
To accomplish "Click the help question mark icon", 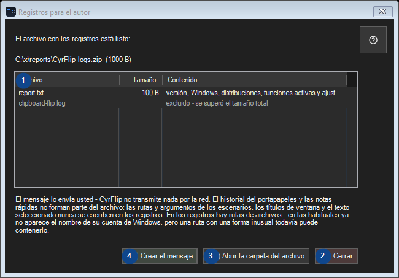I will point(373,40).
